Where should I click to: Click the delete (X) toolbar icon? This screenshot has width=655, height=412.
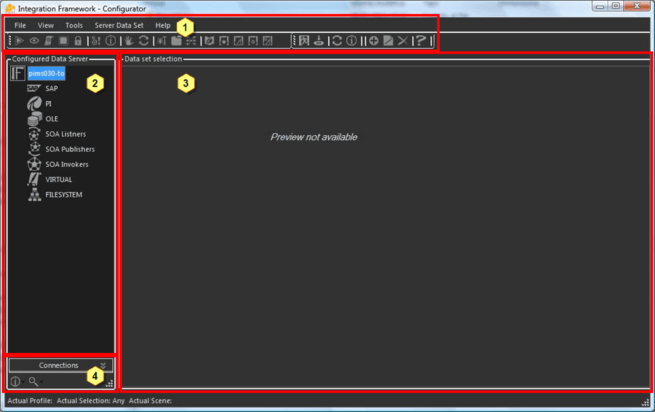click(403, 41)
